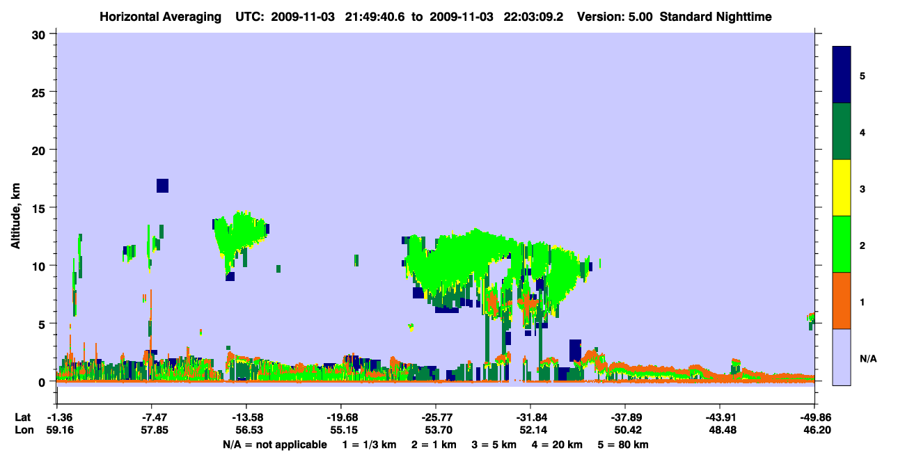
Task: Click the orange color bar segment labeled 1
Action: [x=842, y=301]
